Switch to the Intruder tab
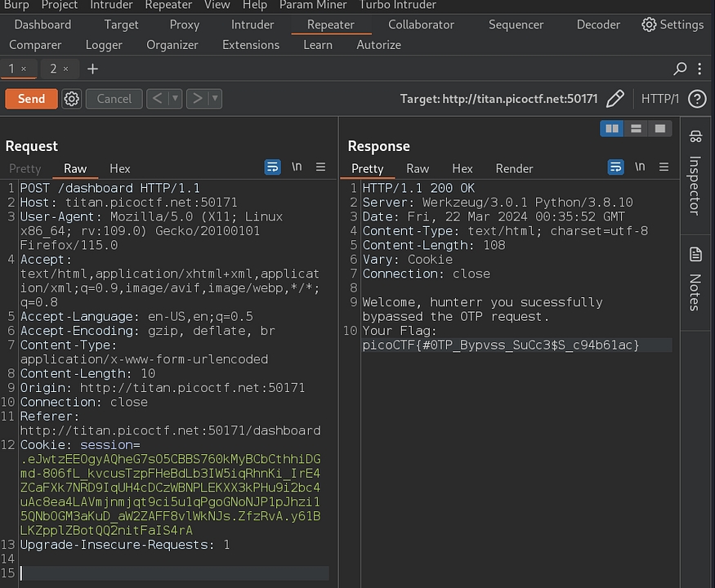This screenshot has width=715, height=588. (252, 24)
